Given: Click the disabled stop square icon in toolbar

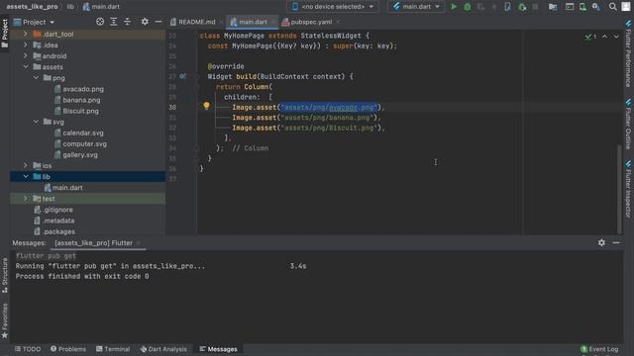Looking at the screenshot, I should pos(535,7).
